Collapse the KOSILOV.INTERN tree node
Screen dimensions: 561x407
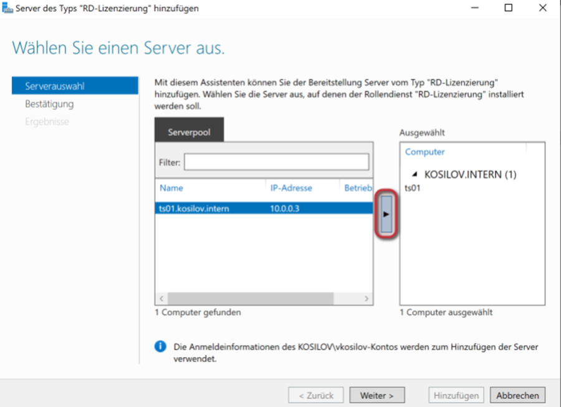(x=415, y=175)
